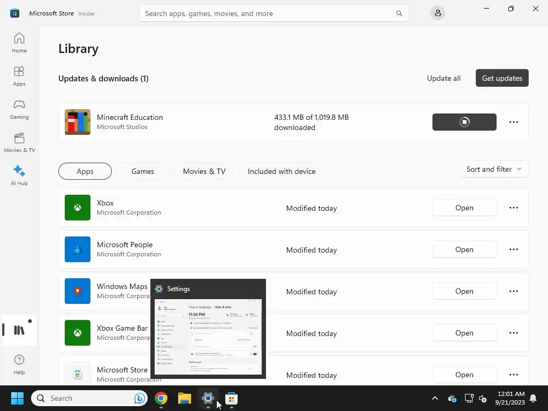
Task: Open more options for Xbox row
Action: tap(513, 208)
